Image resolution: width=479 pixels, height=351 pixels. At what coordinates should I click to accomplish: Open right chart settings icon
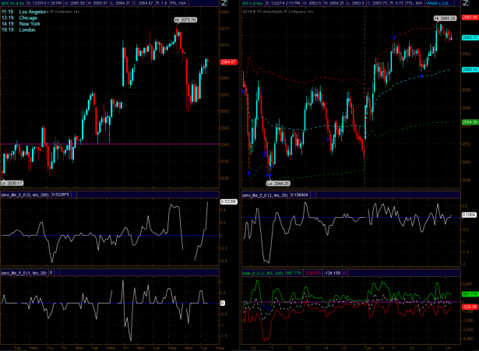coord(472,5)
